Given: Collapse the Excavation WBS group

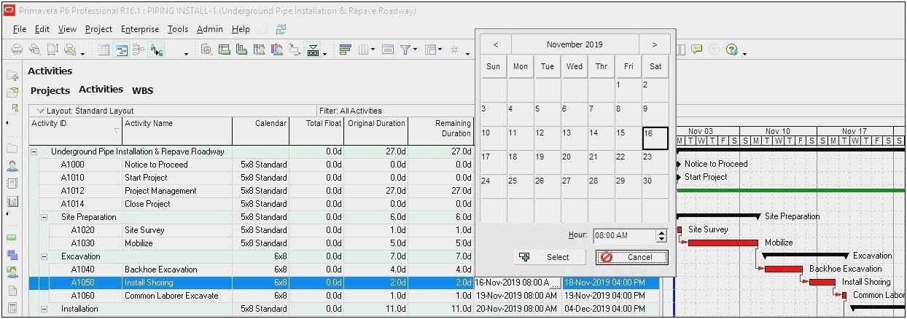Looking at the screenshot, I should pos(44,256).
